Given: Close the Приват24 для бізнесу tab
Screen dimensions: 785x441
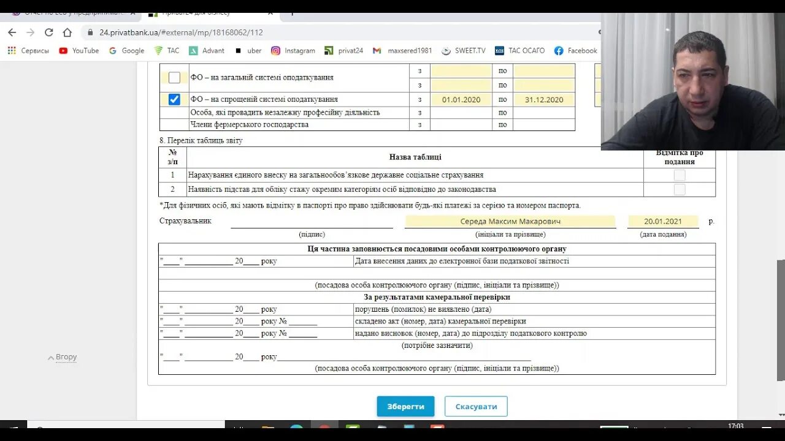Looking at the screenshot, I should click(270, 13).
